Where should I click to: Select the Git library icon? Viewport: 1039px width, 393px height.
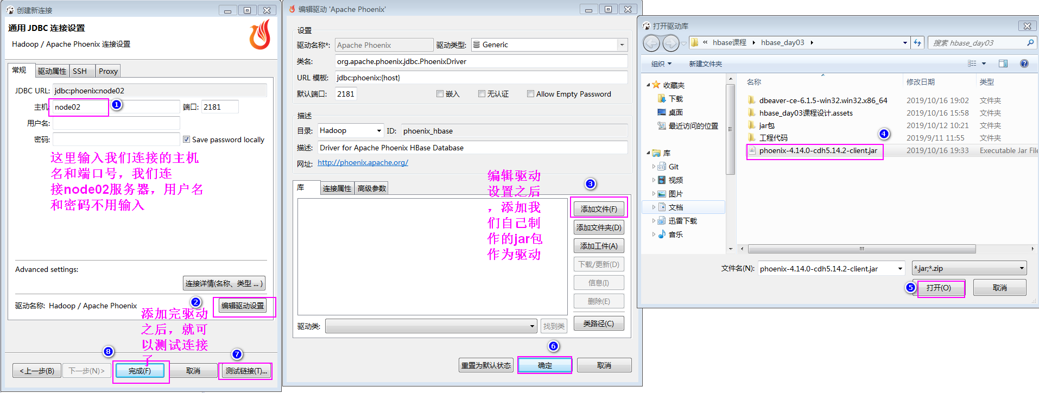pyautogui.click(x=662, y=167)
